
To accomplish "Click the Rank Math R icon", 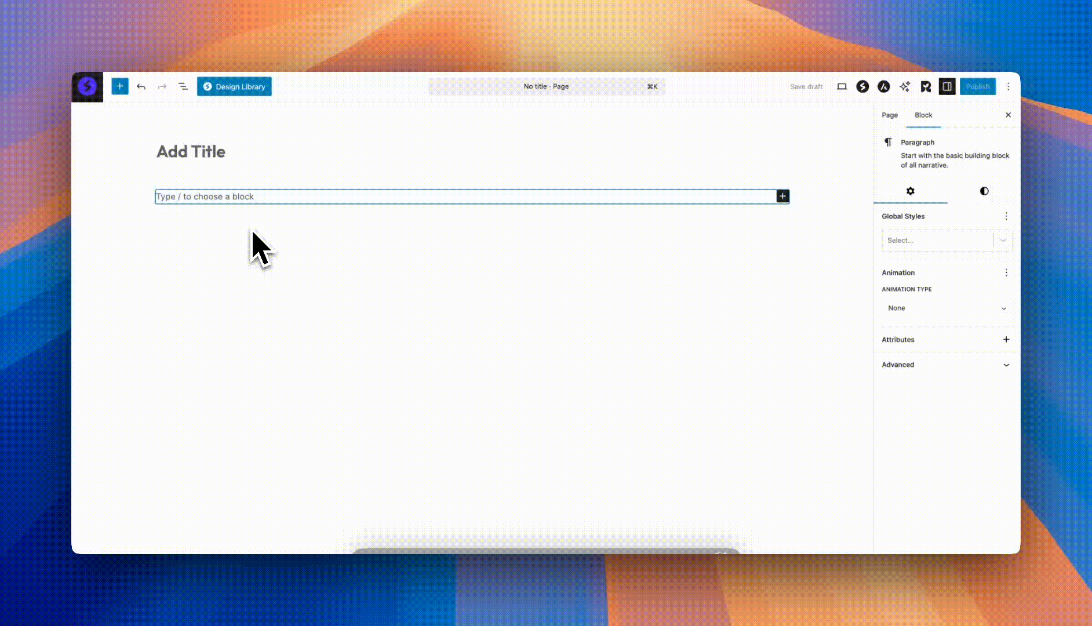I will click(926, 86).
